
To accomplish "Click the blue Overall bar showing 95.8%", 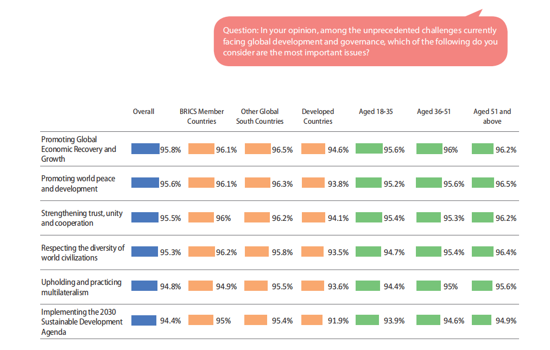I will click(145, 149).
